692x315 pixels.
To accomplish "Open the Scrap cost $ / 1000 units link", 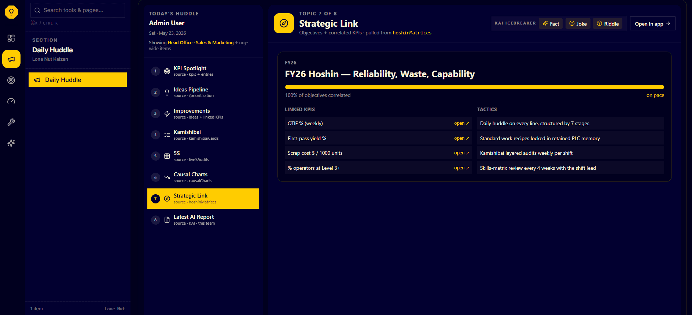I will coord(461,153).
